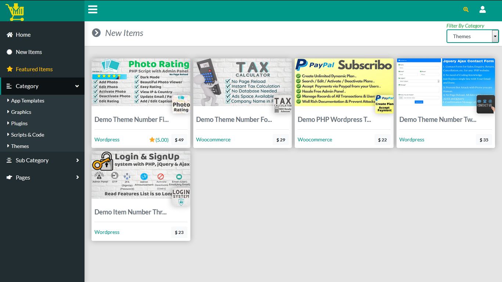Open PayPal Subscribo item thumbnail
The width and height of the screenshot is (502, 282).
344,82
